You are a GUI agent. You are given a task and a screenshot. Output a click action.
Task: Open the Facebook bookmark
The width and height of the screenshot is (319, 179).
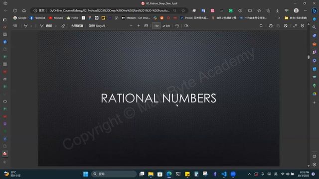point(38,18)
